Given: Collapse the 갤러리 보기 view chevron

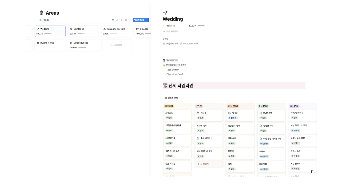Looking at the screenshot, I should [165, 98].
